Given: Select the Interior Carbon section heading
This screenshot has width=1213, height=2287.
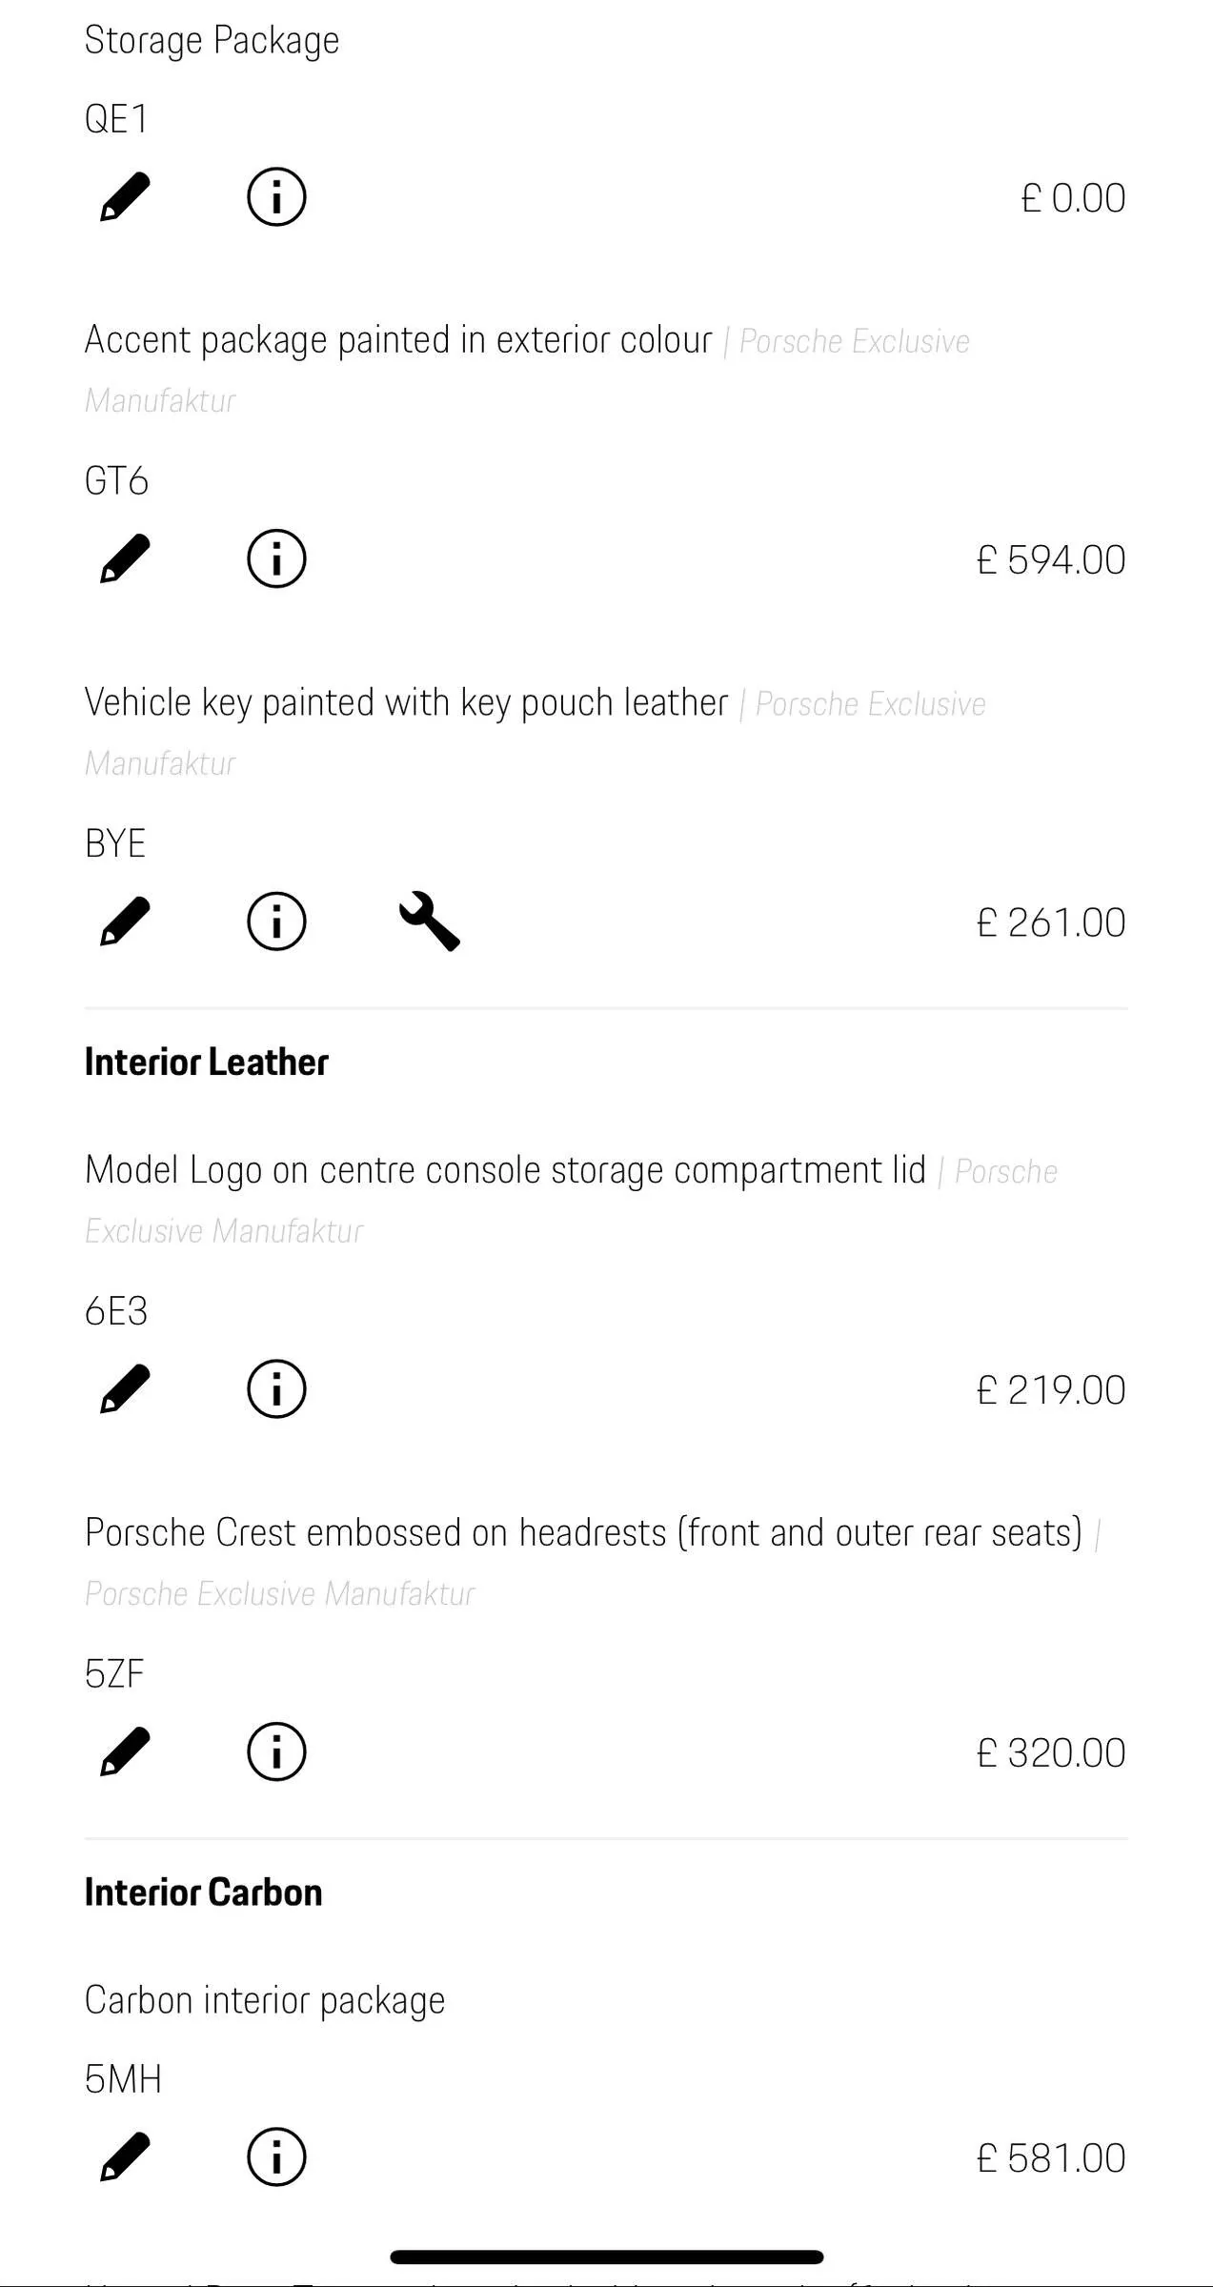Looking at the screenshot, I should point(203,1892).
